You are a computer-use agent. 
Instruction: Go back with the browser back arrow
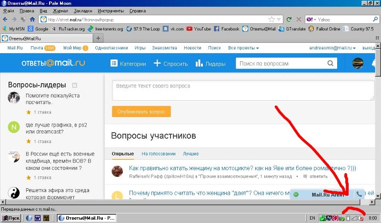coord(5,19)
